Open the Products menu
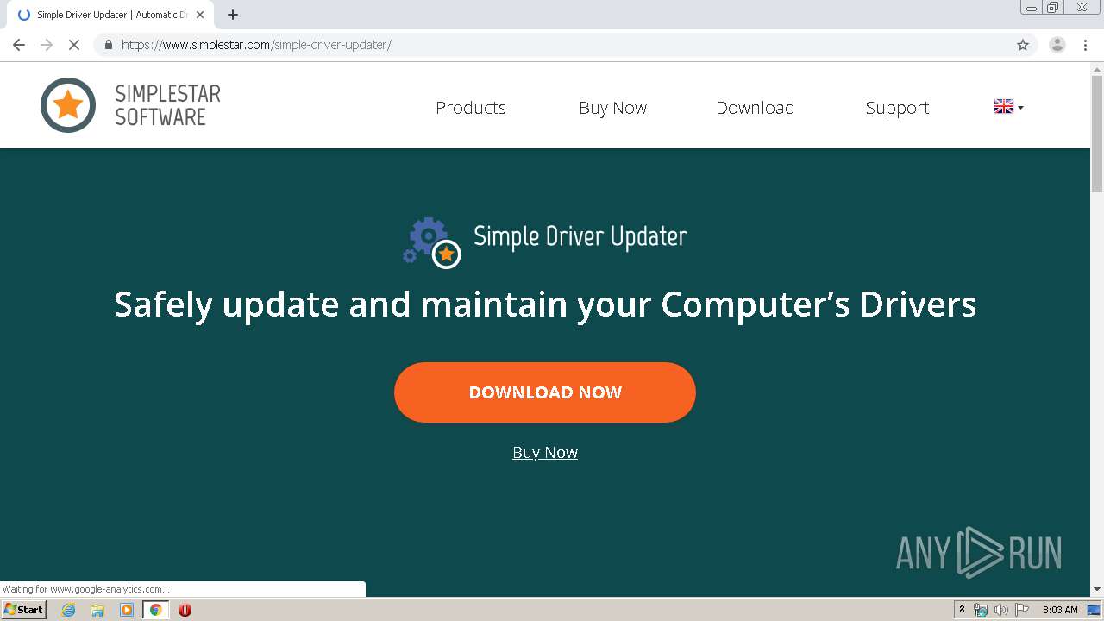 tap(471, 108)
